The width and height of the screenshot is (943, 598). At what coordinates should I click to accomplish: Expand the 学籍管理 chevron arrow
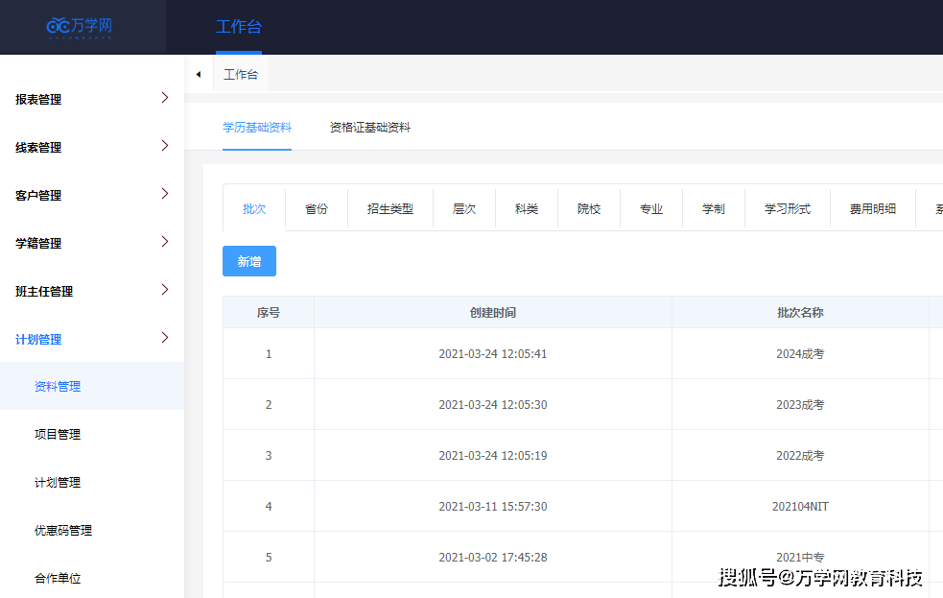(x=165, y=242)
